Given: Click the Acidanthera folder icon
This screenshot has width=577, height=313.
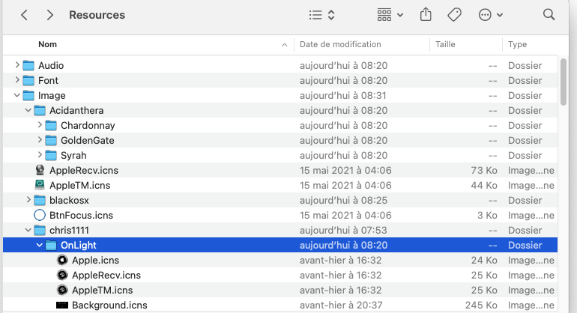Looking at the screenshot, I should coord(40,110).
